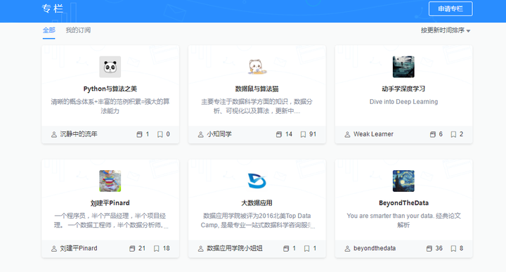The height and width of the screenshot is (272, 506).
Task: Click the article count icon next to 14
Action: click(279, 134)
